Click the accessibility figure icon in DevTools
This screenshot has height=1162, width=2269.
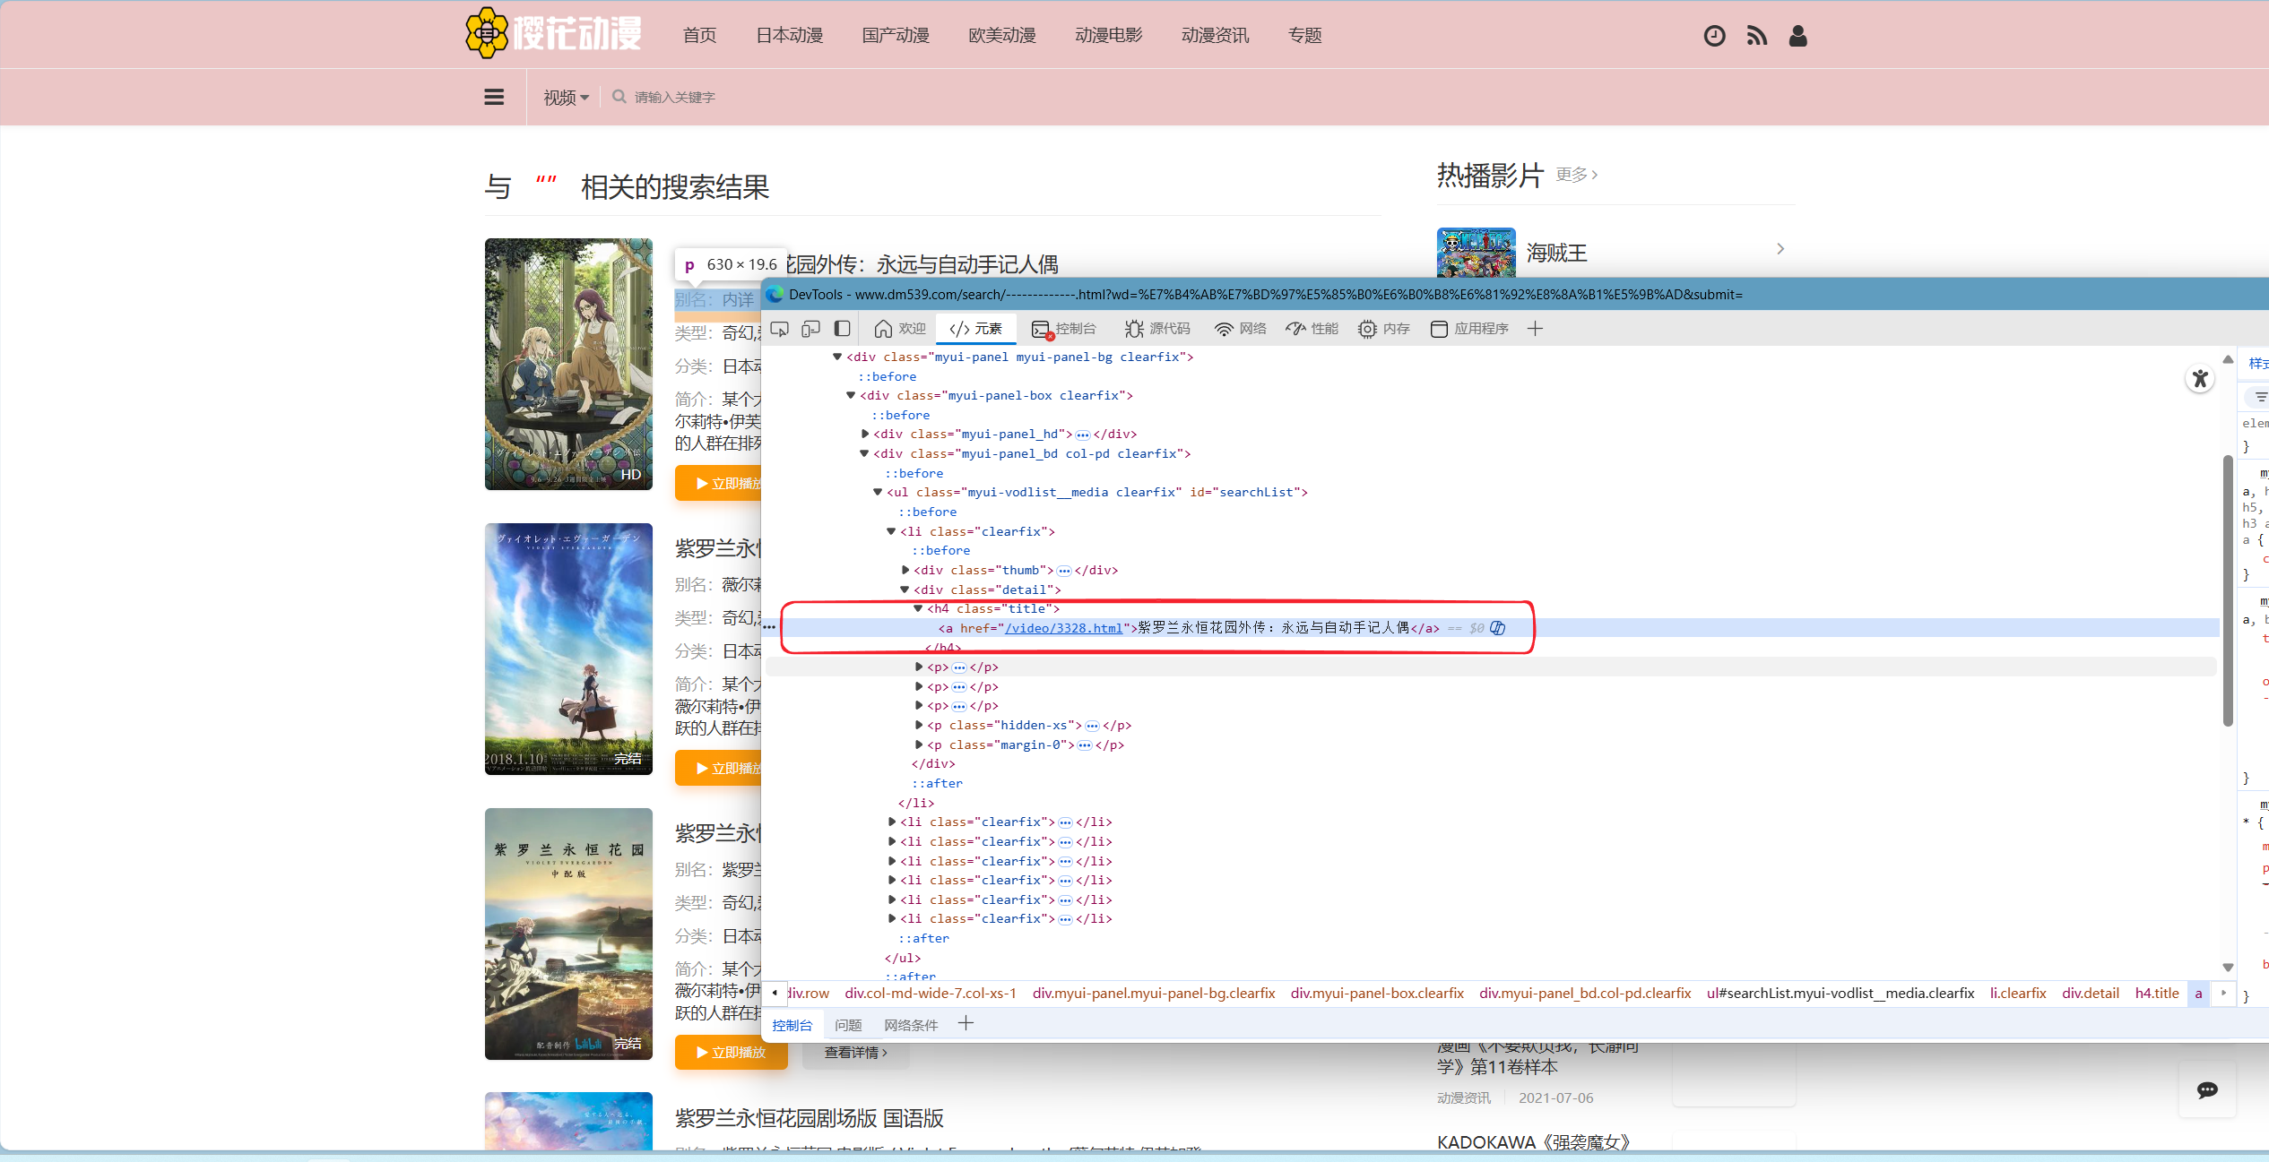coord(2200,379)
